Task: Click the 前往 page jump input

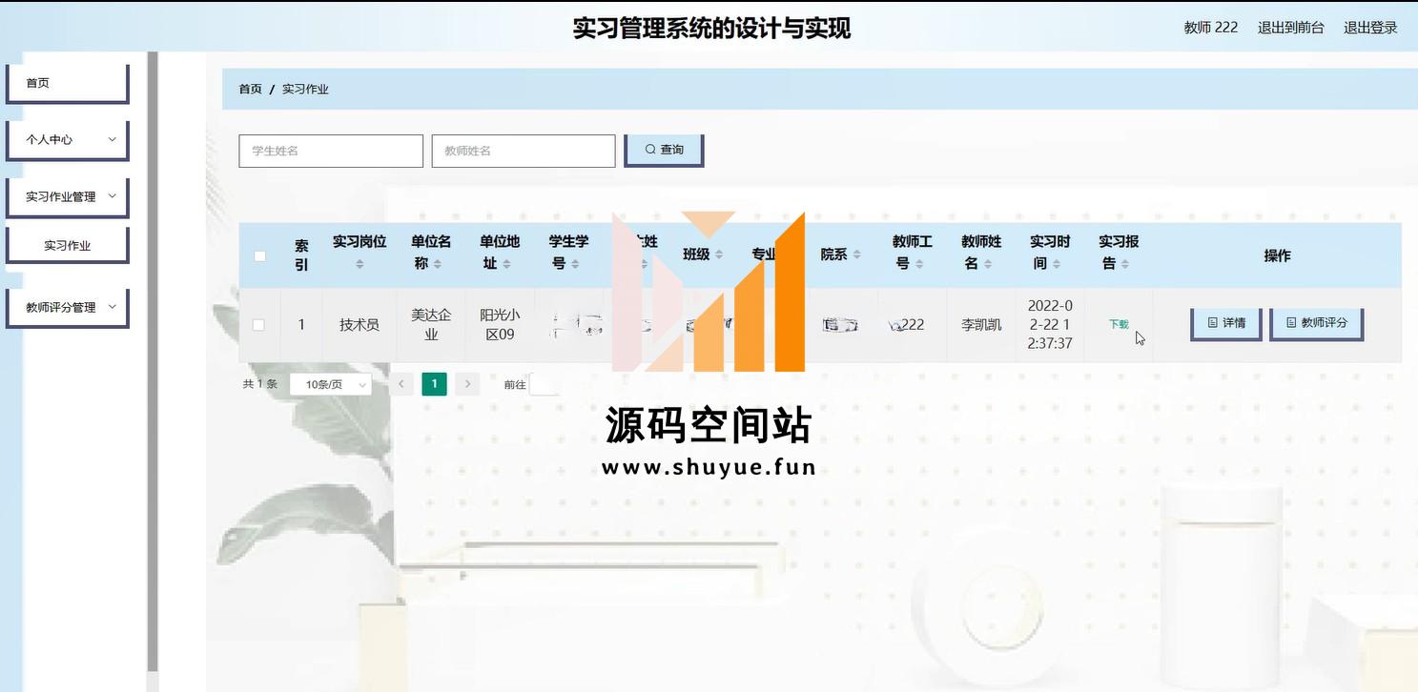Action: 545,384
